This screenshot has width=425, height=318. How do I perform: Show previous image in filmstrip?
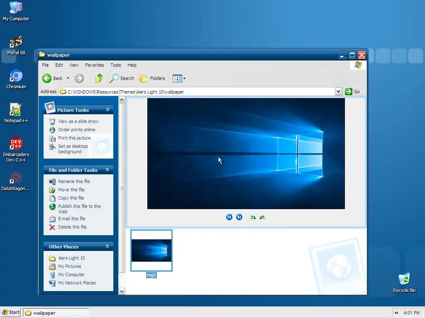[229, 217]
